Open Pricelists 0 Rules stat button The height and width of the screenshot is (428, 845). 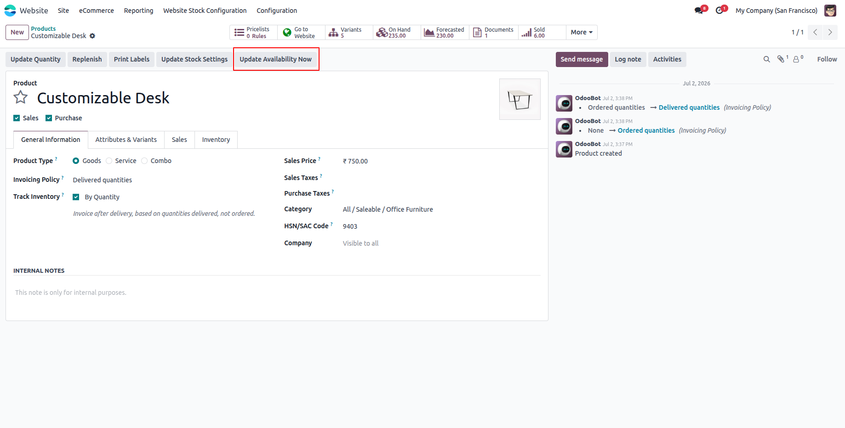[253, 33]
